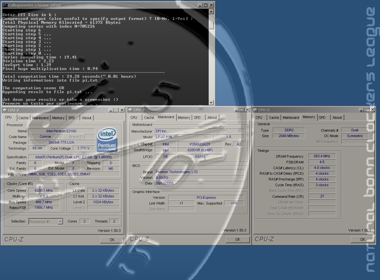Click the FSB:DRAM ratio value 4:5
This screenshot has height=280, width=380.
[x=322, y=162]
